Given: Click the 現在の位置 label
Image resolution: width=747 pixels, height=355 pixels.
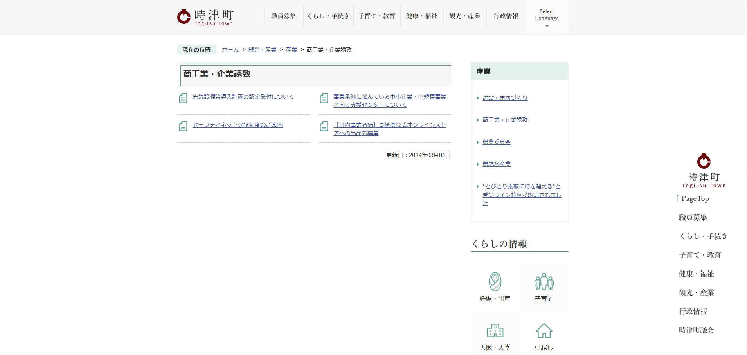Looking at the screenshot, I should (196, 50).
